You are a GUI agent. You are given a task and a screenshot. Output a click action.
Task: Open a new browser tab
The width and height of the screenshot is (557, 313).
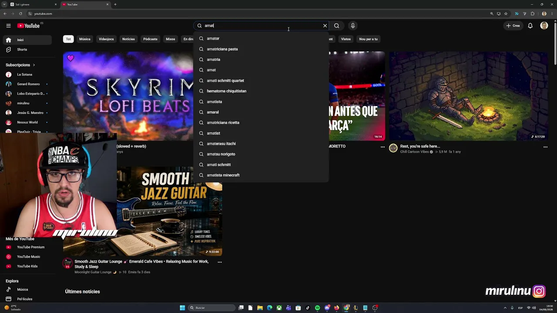[x=115, y=4]
